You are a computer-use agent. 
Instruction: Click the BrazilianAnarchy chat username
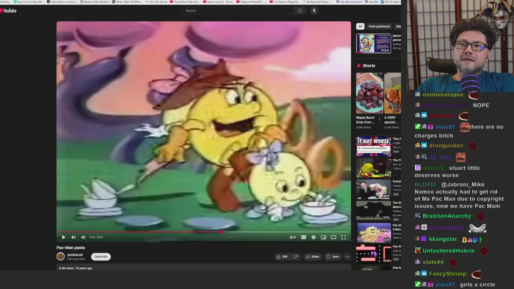click(x=447, y=216)
